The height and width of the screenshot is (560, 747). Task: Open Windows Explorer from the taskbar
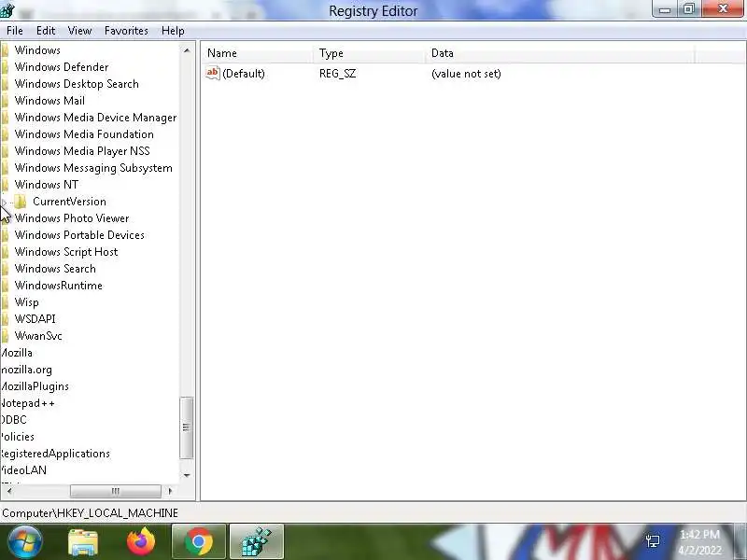[83, 542]
